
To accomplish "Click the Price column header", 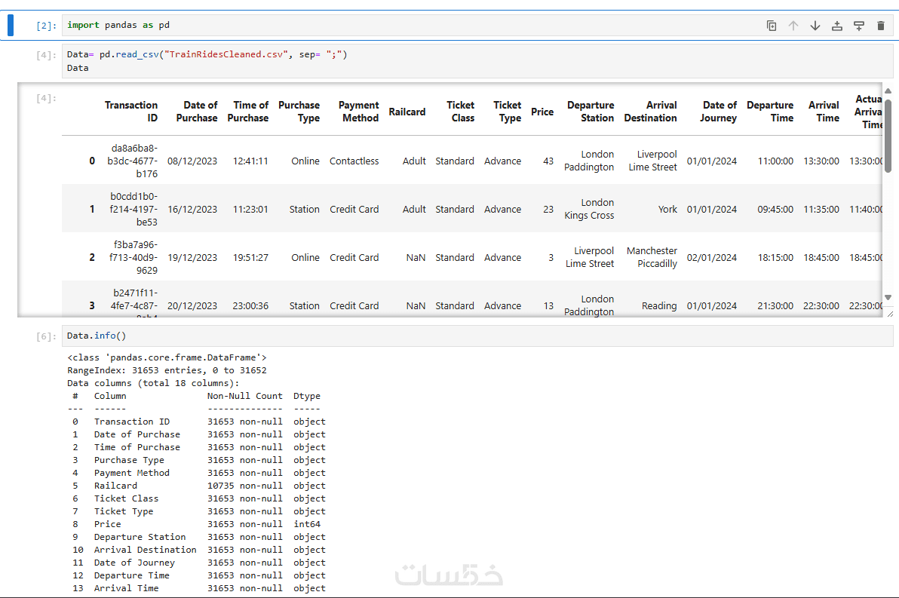I will (542, 112).
